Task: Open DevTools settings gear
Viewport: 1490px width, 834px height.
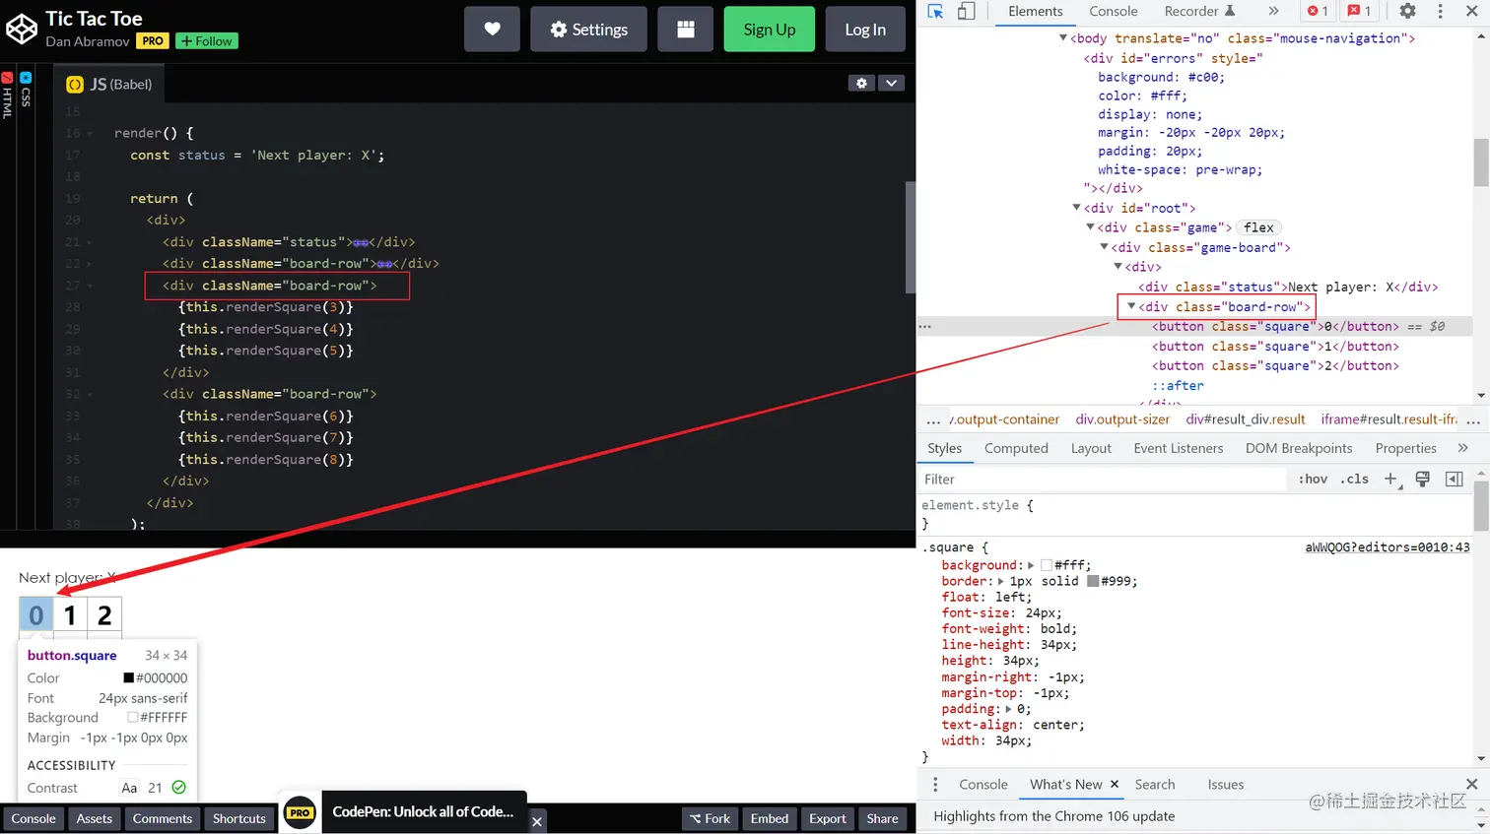Action: 1407,12
